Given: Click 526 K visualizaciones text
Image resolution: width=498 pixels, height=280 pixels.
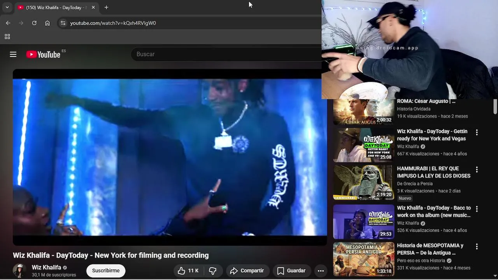Looking at the screenshot, I should pos(418,231).
